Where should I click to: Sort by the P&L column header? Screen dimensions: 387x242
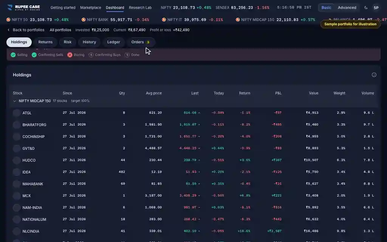[x=278, y=93]
